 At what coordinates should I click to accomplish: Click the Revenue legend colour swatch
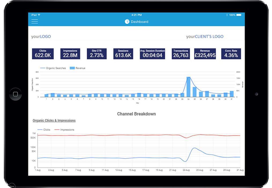click(x=72, y=68)
